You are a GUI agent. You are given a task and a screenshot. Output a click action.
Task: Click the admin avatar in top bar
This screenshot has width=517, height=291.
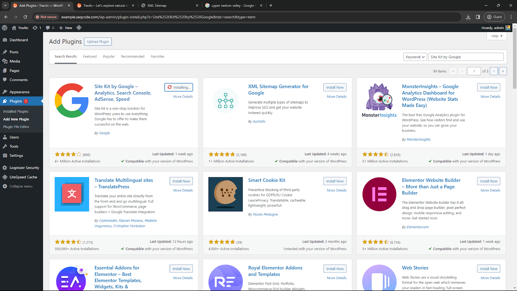508,28
